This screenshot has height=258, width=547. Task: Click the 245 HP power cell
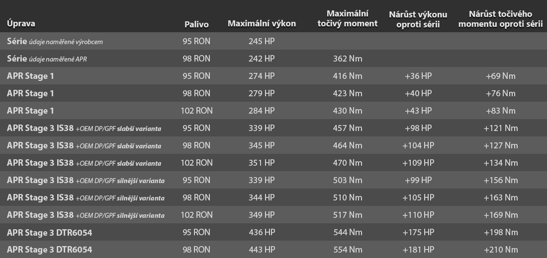(262, 42)
